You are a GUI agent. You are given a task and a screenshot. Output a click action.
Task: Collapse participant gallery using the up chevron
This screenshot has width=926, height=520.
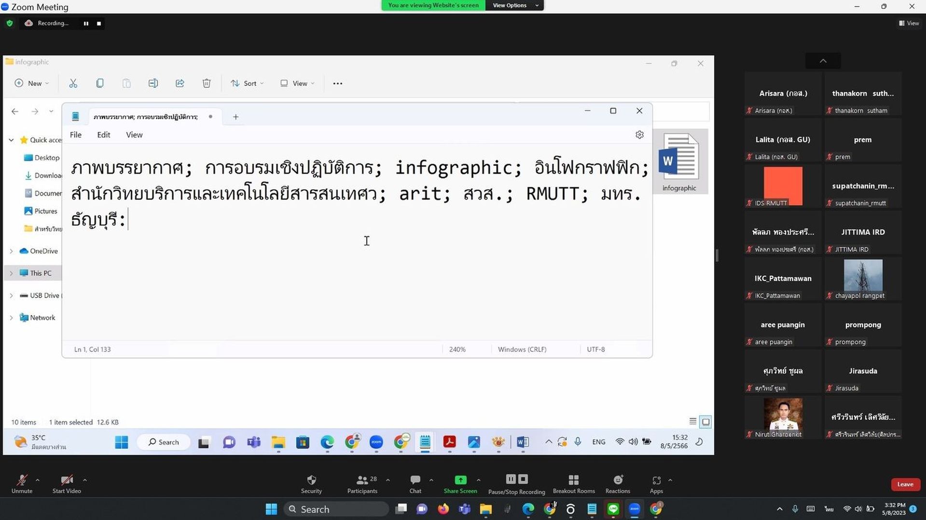(823, 61)
